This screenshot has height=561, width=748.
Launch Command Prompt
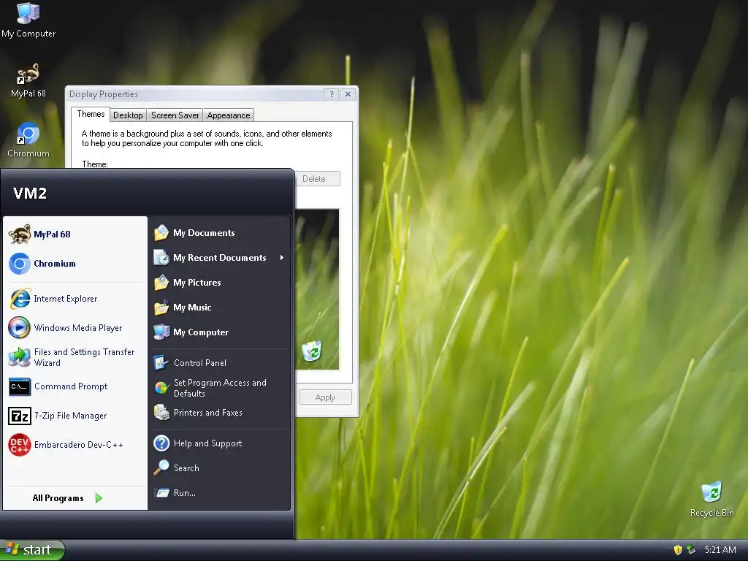75,386
